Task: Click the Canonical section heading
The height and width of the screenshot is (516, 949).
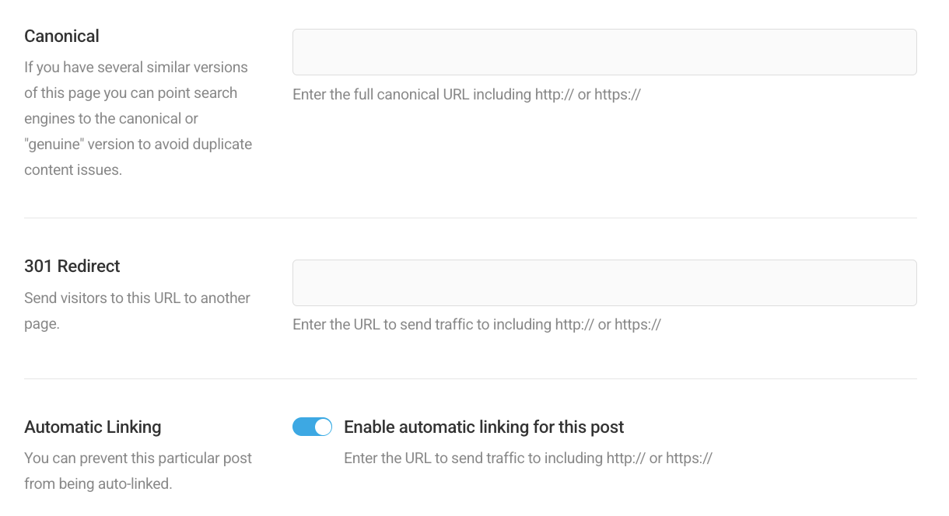Action: 61,36
